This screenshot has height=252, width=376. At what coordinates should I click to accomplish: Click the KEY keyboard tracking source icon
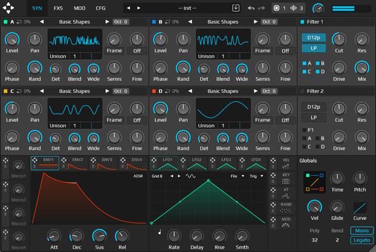286,181
